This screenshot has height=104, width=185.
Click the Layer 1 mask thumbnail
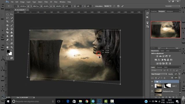167,86
